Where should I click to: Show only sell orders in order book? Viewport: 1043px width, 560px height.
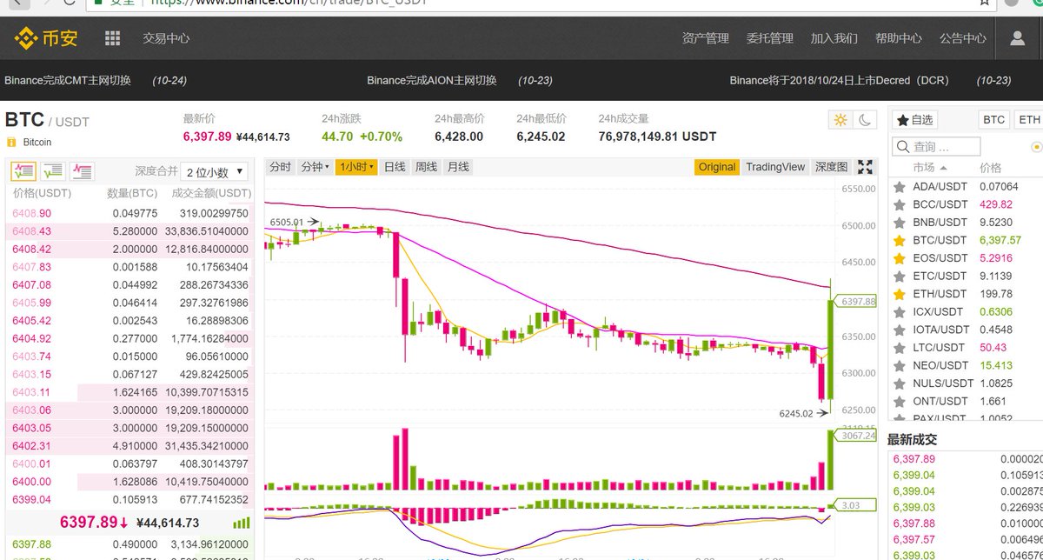pos(80,170)
